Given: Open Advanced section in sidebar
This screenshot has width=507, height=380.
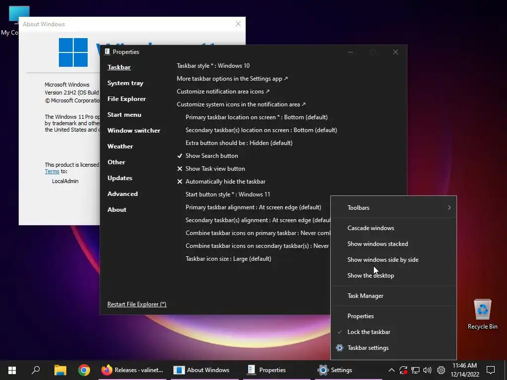Looking at the screenshot, I should click(x=123, y=194).
